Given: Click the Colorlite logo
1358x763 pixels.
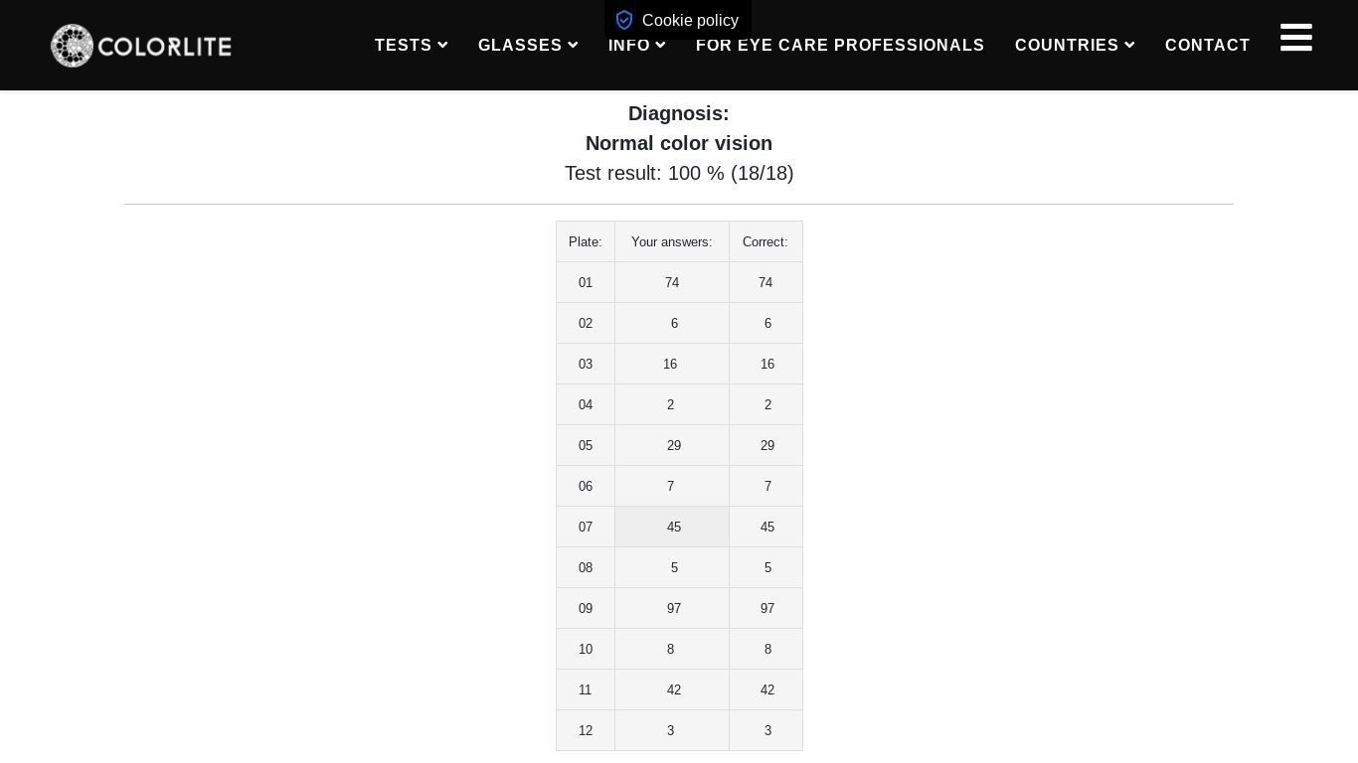Looking at the screenshot, I should pos(141,46).
